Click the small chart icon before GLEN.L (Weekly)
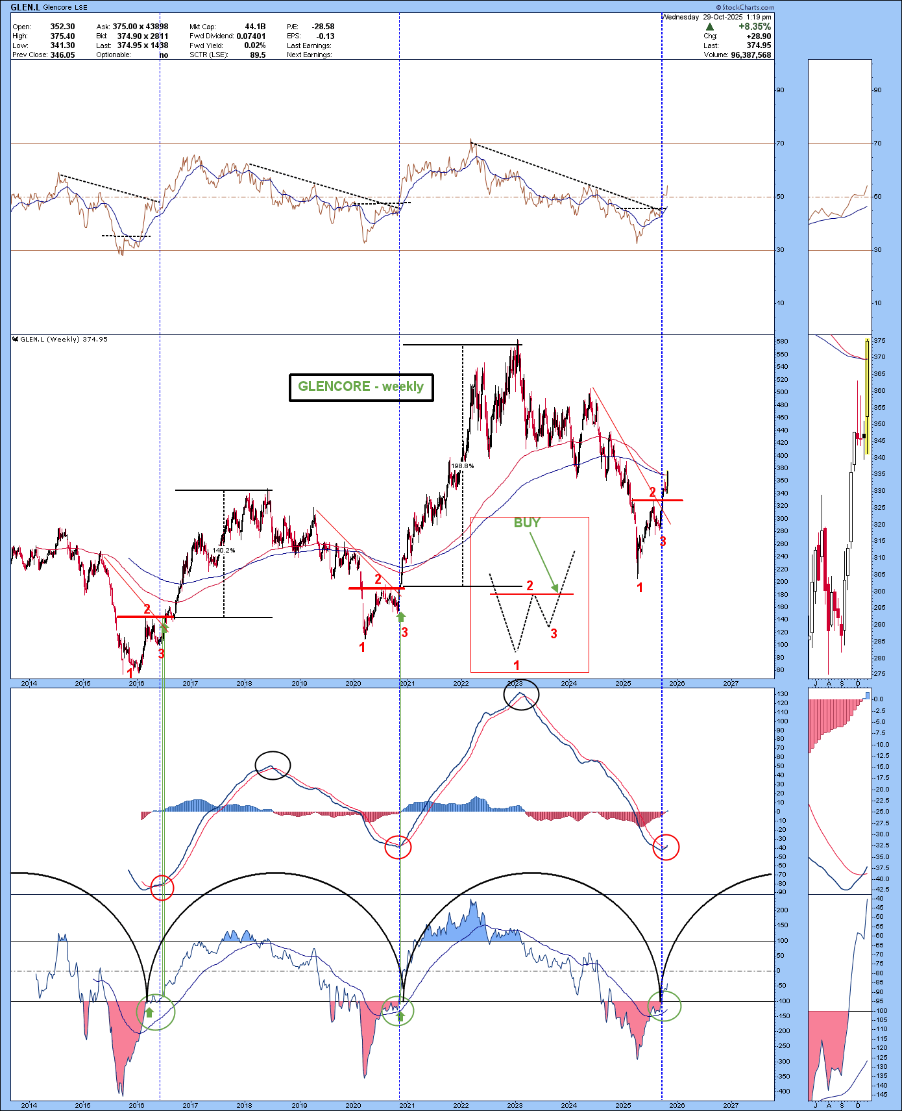902x1111 pixels. (16, 339)
